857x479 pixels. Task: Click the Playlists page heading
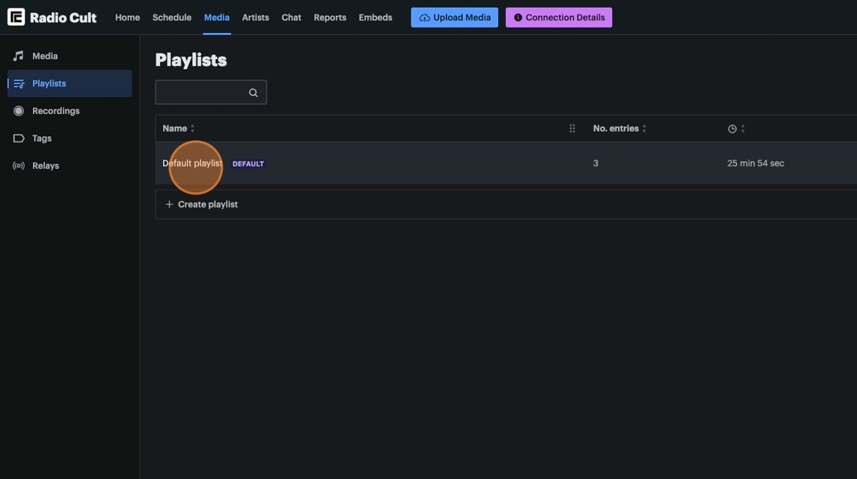[191, 60]
